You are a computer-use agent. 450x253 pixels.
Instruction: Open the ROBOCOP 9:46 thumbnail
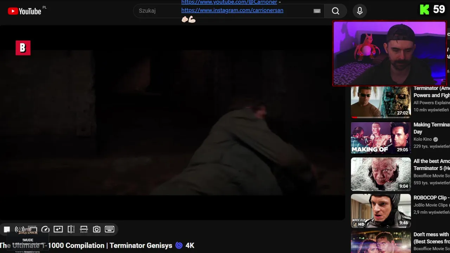click(381, 211)
